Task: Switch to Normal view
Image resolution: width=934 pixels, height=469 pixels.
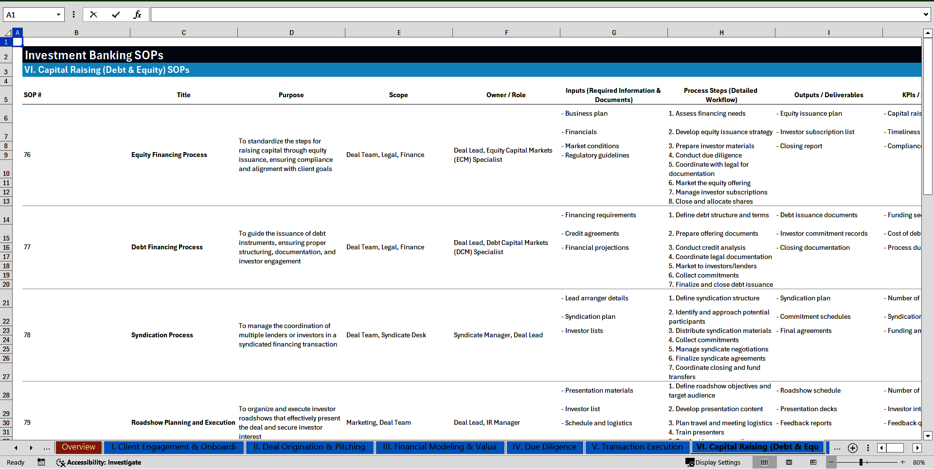Action: [x=764, y=462]
